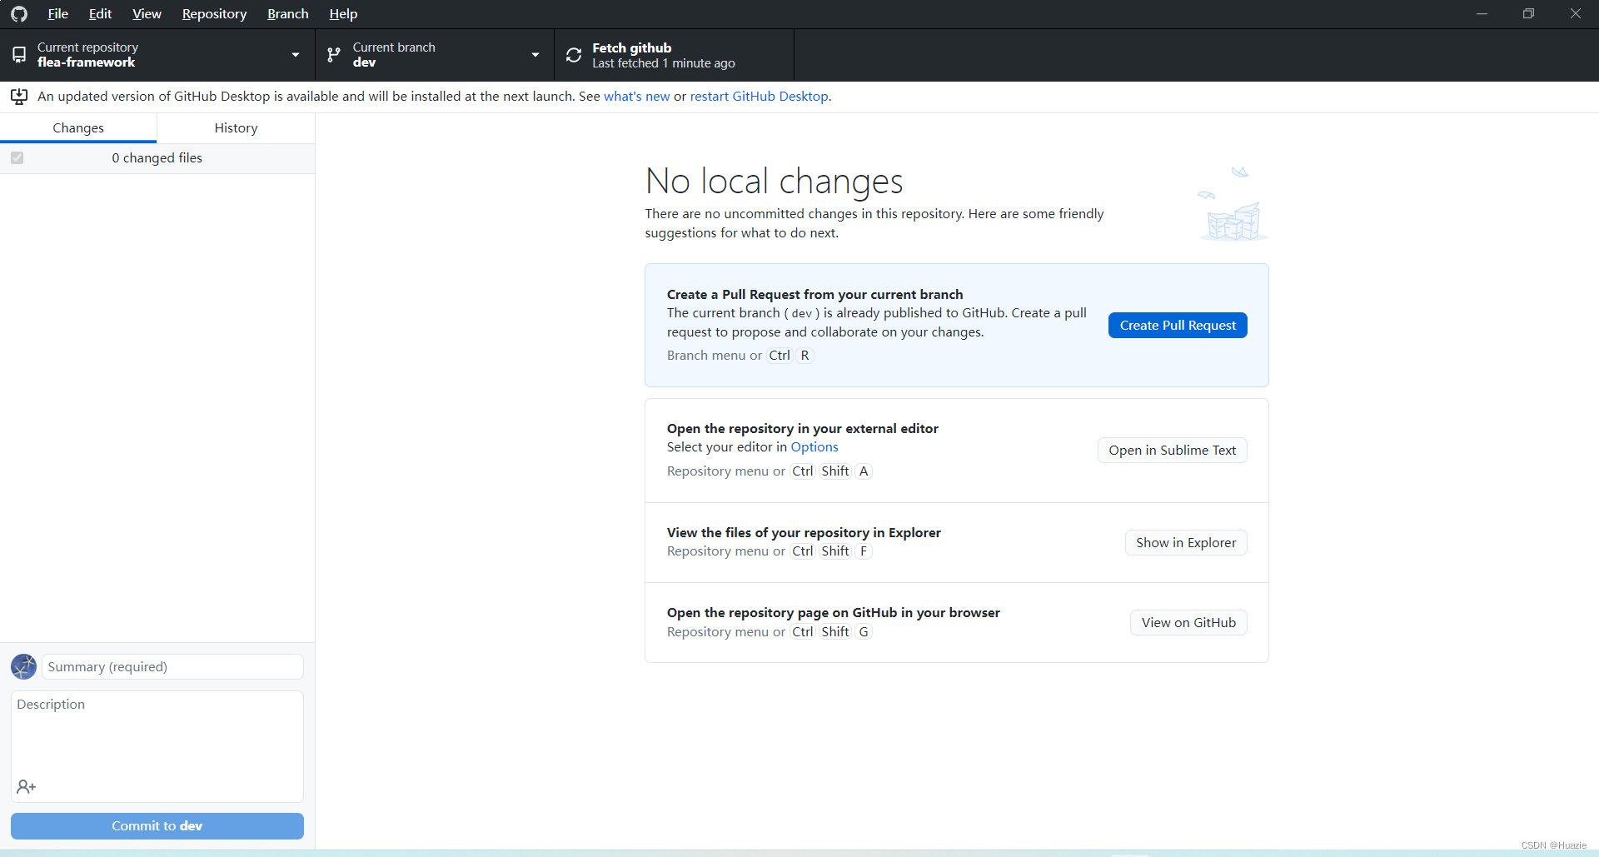Click the Ctrl Shift F shortcut hint
The width and height of the screenshot is (1599, 857).
point(831,551)
